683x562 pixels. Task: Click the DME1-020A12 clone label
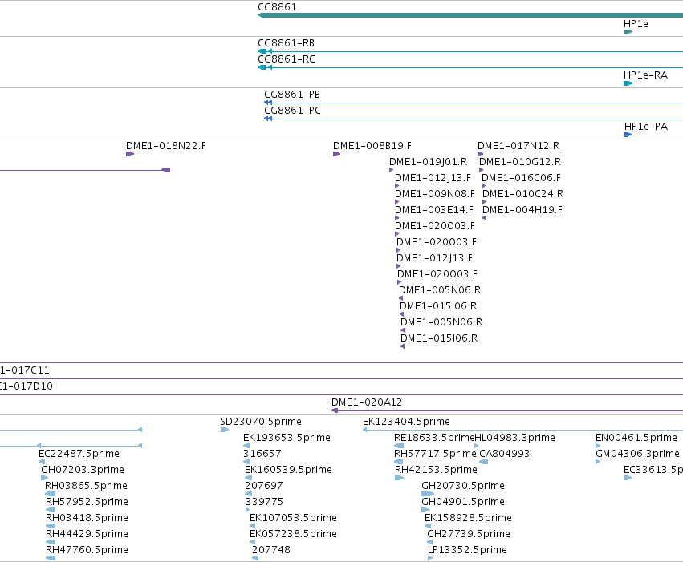tap(367, 402)
